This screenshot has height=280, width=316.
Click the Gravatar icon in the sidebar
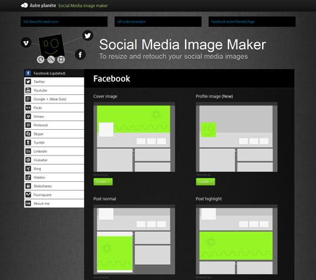click(x=28, y=160)
